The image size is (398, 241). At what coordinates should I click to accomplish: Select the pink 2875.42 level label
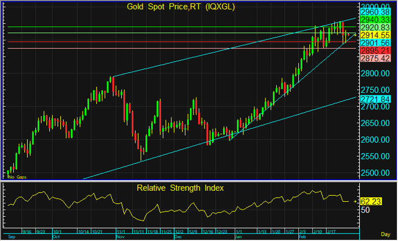tap(375, 60)
